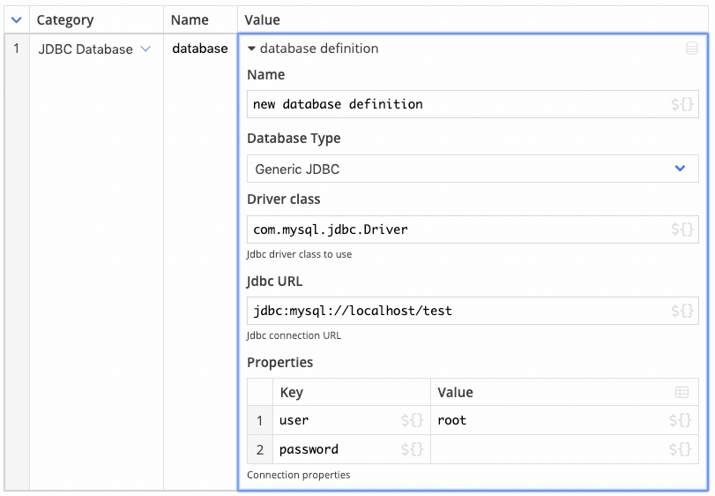Click the empty password value cell
715x496 pixels.
point(564,449)
